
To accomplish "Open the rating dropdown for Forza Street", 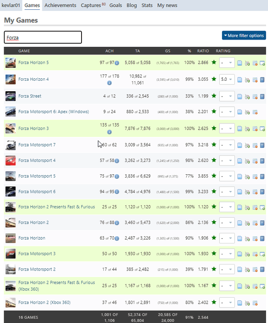I will 227,96.
